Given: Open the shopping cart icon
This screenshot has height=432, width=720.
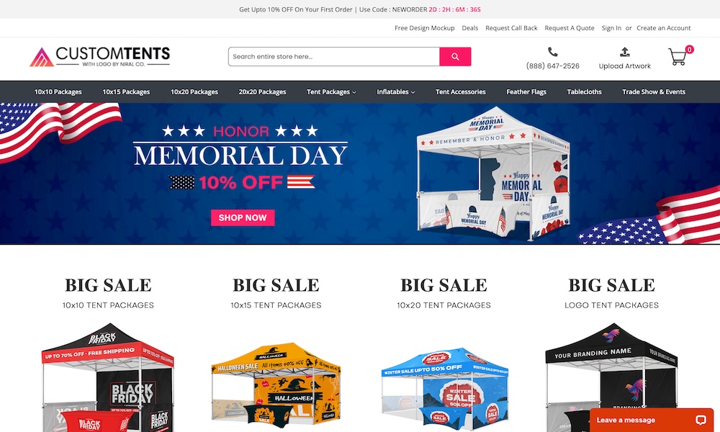Looking at the screenshot, I should coord(678,57).
